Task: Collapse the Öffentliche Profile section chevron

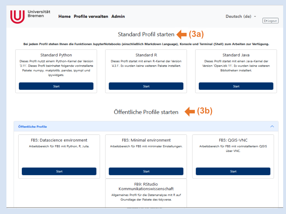Action: [x=272, y=127]
